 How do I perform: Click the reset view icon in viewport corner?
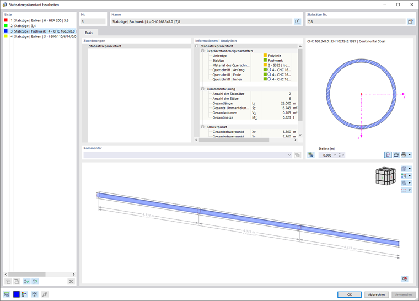[x=405, y=279]
